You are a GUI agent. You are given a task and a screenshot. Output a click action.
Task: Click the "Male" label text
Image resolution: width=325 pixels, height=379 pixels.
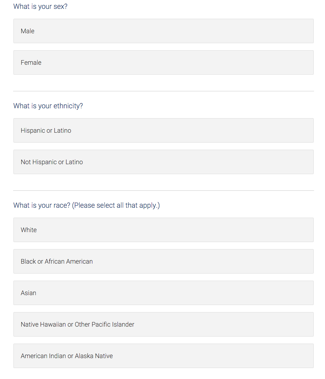point(28,31)
